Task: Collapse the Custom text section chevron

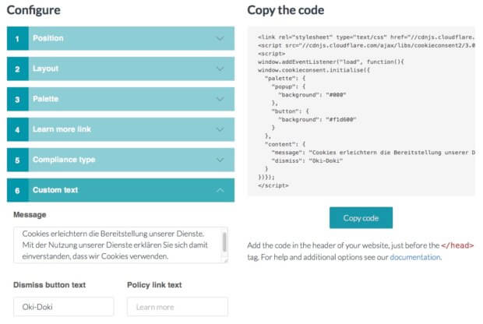Action: point(220,190)
